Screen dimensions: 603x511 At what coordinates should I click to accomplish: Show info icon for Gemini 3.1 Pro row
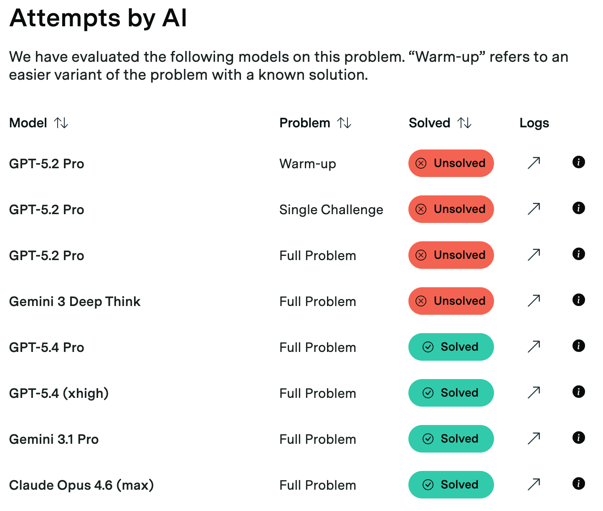(x=578, y=438)
